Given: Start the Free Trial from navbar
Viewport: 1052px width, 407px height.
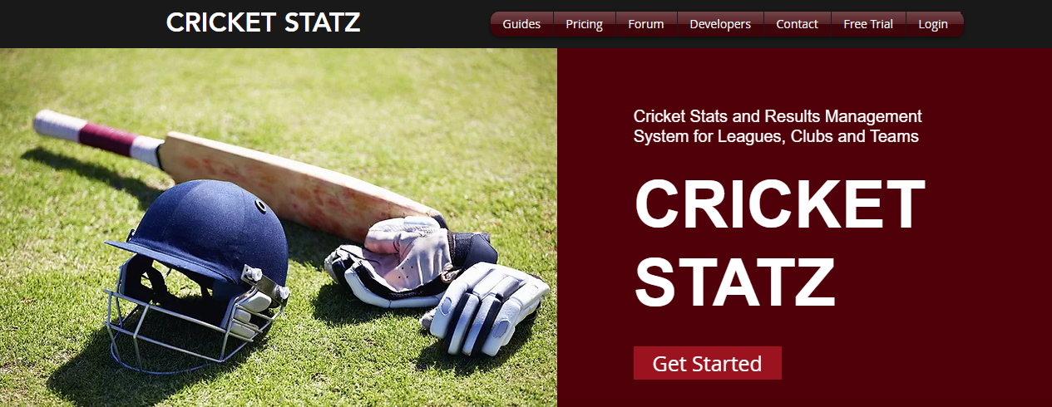Looking at the screenshot, I should click(x=868, y=24).
